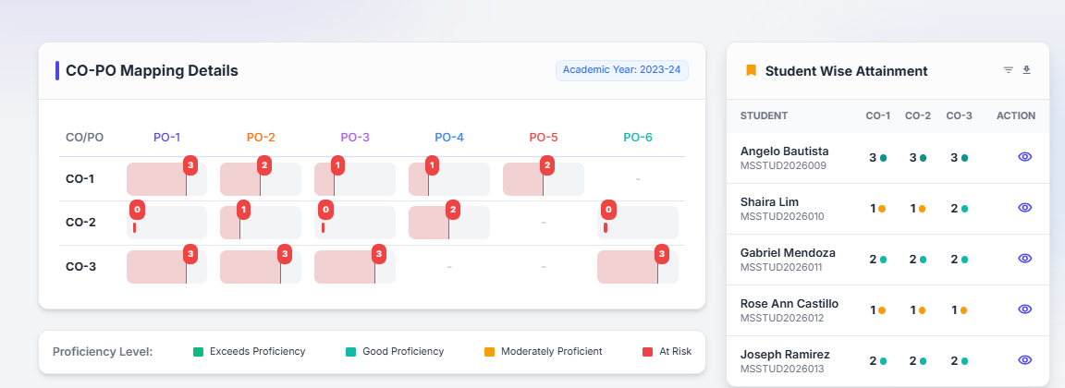This screenshot has height=388, width=1065.
Task: Select the PO-6 column header
Action: tap(638, 137)
